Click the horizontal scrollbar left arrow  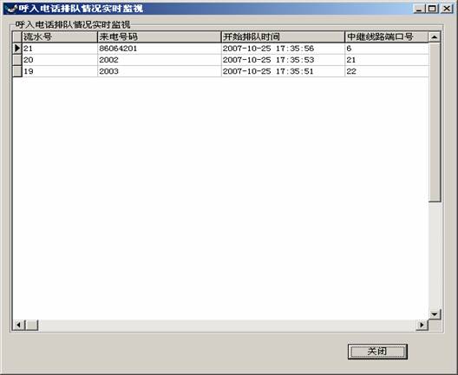point(19,325)
